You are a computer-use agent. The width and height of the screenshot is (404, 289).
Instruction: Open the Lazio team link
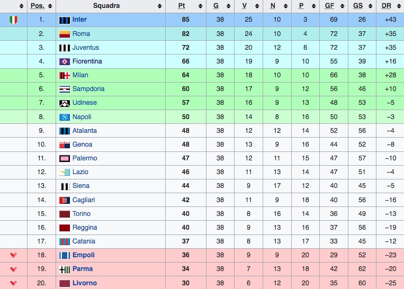pos(80,172)
